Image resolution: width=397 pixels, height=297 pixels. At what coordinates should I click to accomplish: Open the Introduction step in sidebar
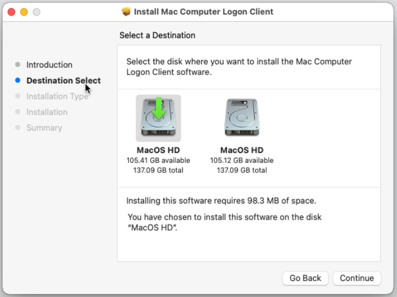pos(49,65)
